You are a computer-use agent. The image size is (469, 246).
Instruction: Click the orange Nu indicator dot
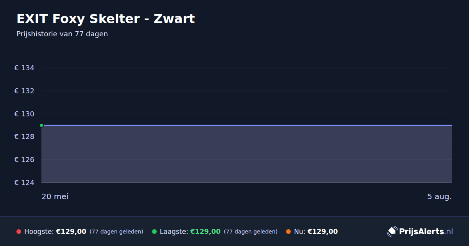click(288, 232)
